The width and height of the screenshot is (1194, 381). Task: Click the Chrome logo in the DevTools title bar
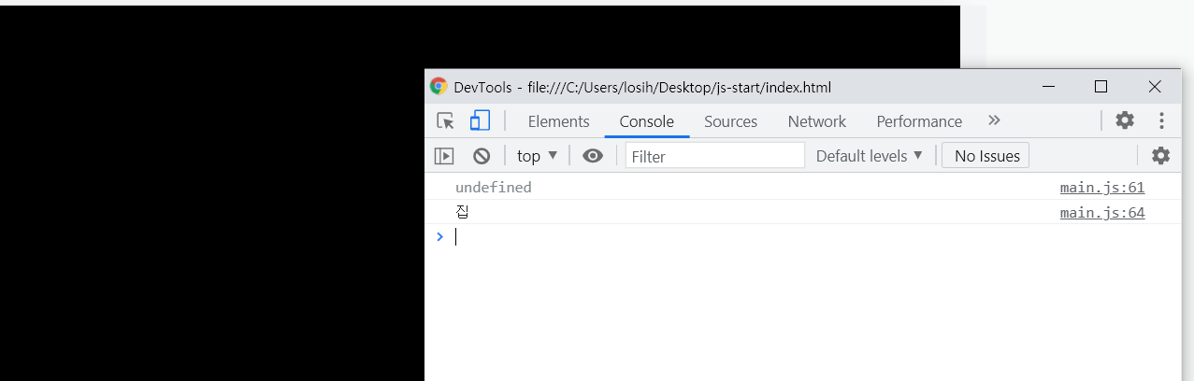tap(439, 87)
